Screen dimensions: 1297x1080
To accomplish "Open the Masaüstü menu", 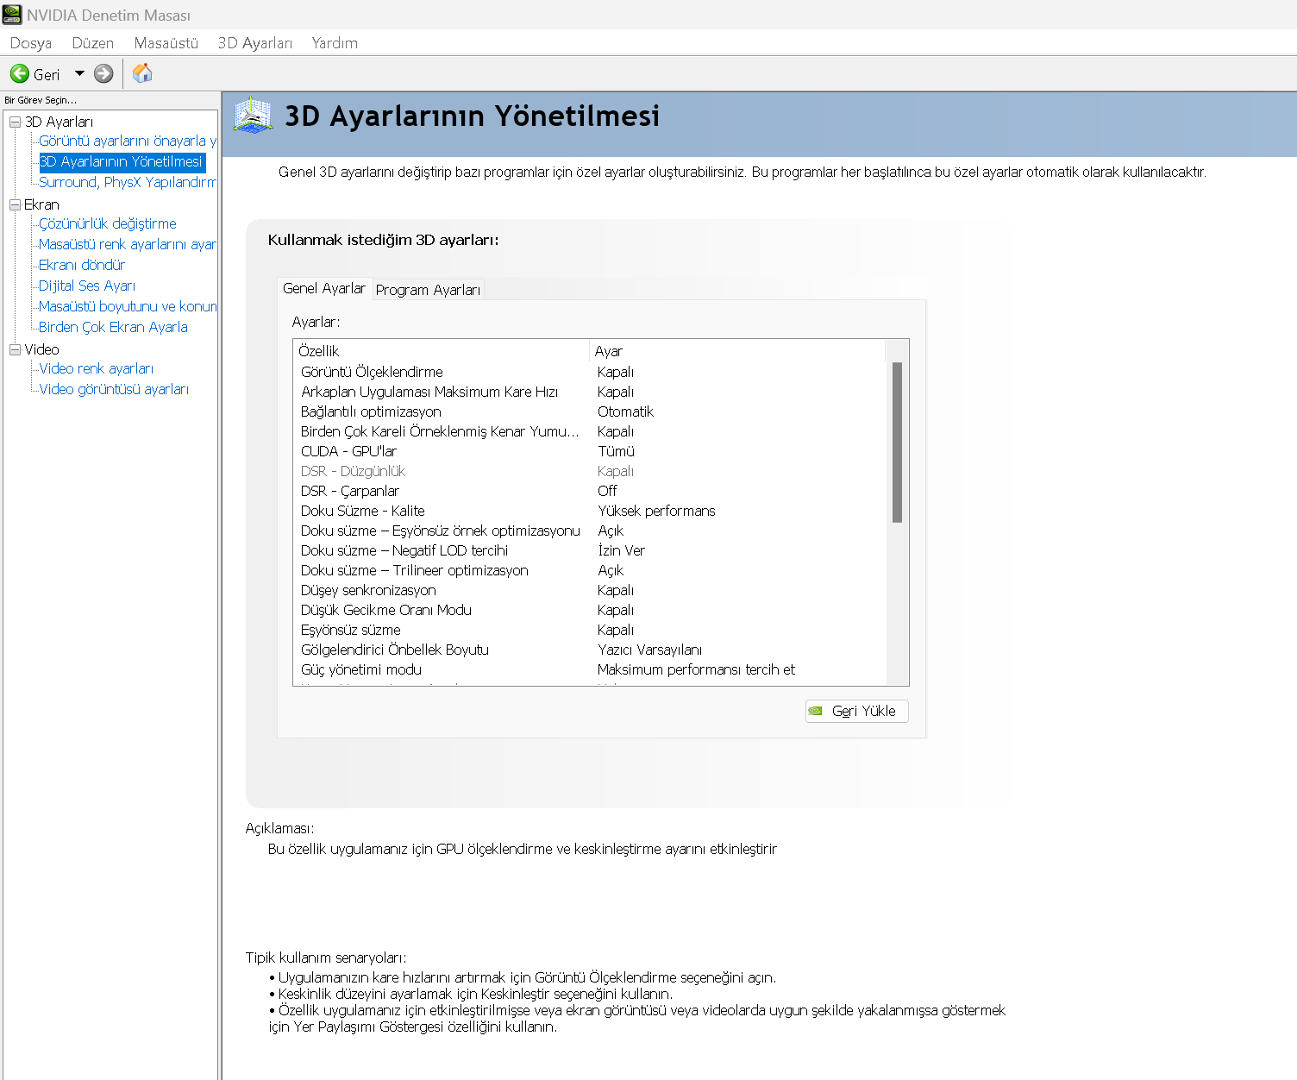I will pyautogui.click(x=166, y=43).
